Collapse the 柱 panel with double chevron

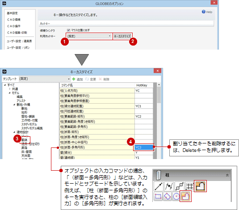pos(227,175)
